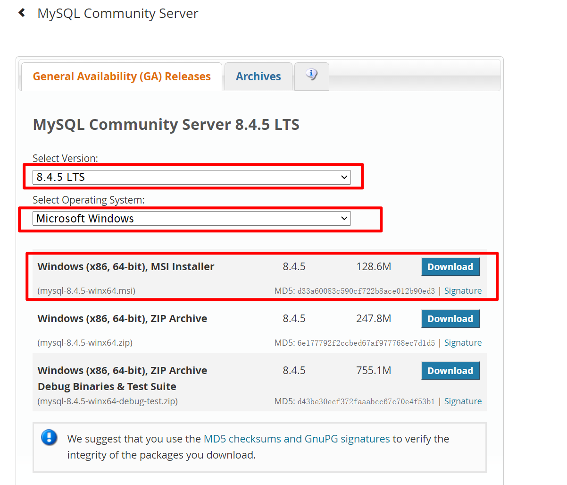Switch to the Archives tab
The width and height of the screenshot is (567, 485).
(258, 76)
